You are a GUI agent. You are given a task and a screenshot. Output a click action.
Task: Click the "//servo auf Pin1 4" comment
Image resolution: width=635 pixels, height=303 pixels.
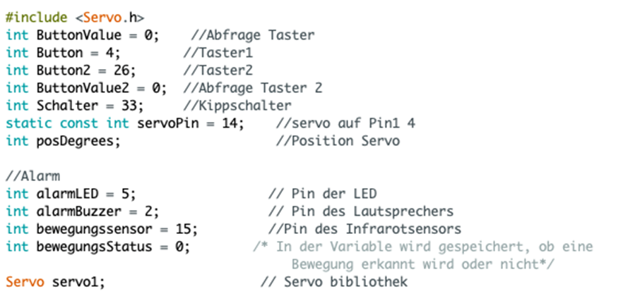point(346,123)
